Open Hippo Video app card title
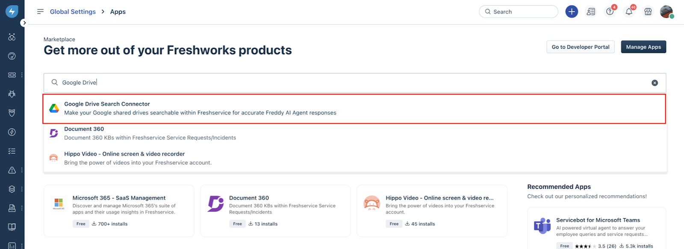Viewport: 684px width, 249px height. 439,198
